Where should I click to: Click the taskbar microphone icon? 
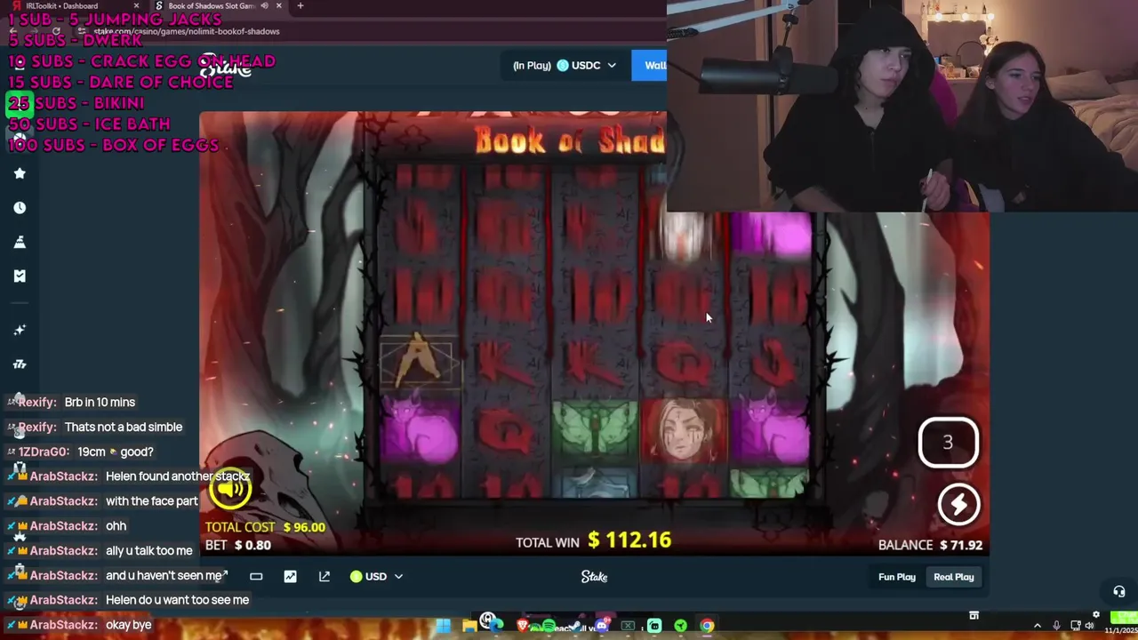(x=1056, y=626)
